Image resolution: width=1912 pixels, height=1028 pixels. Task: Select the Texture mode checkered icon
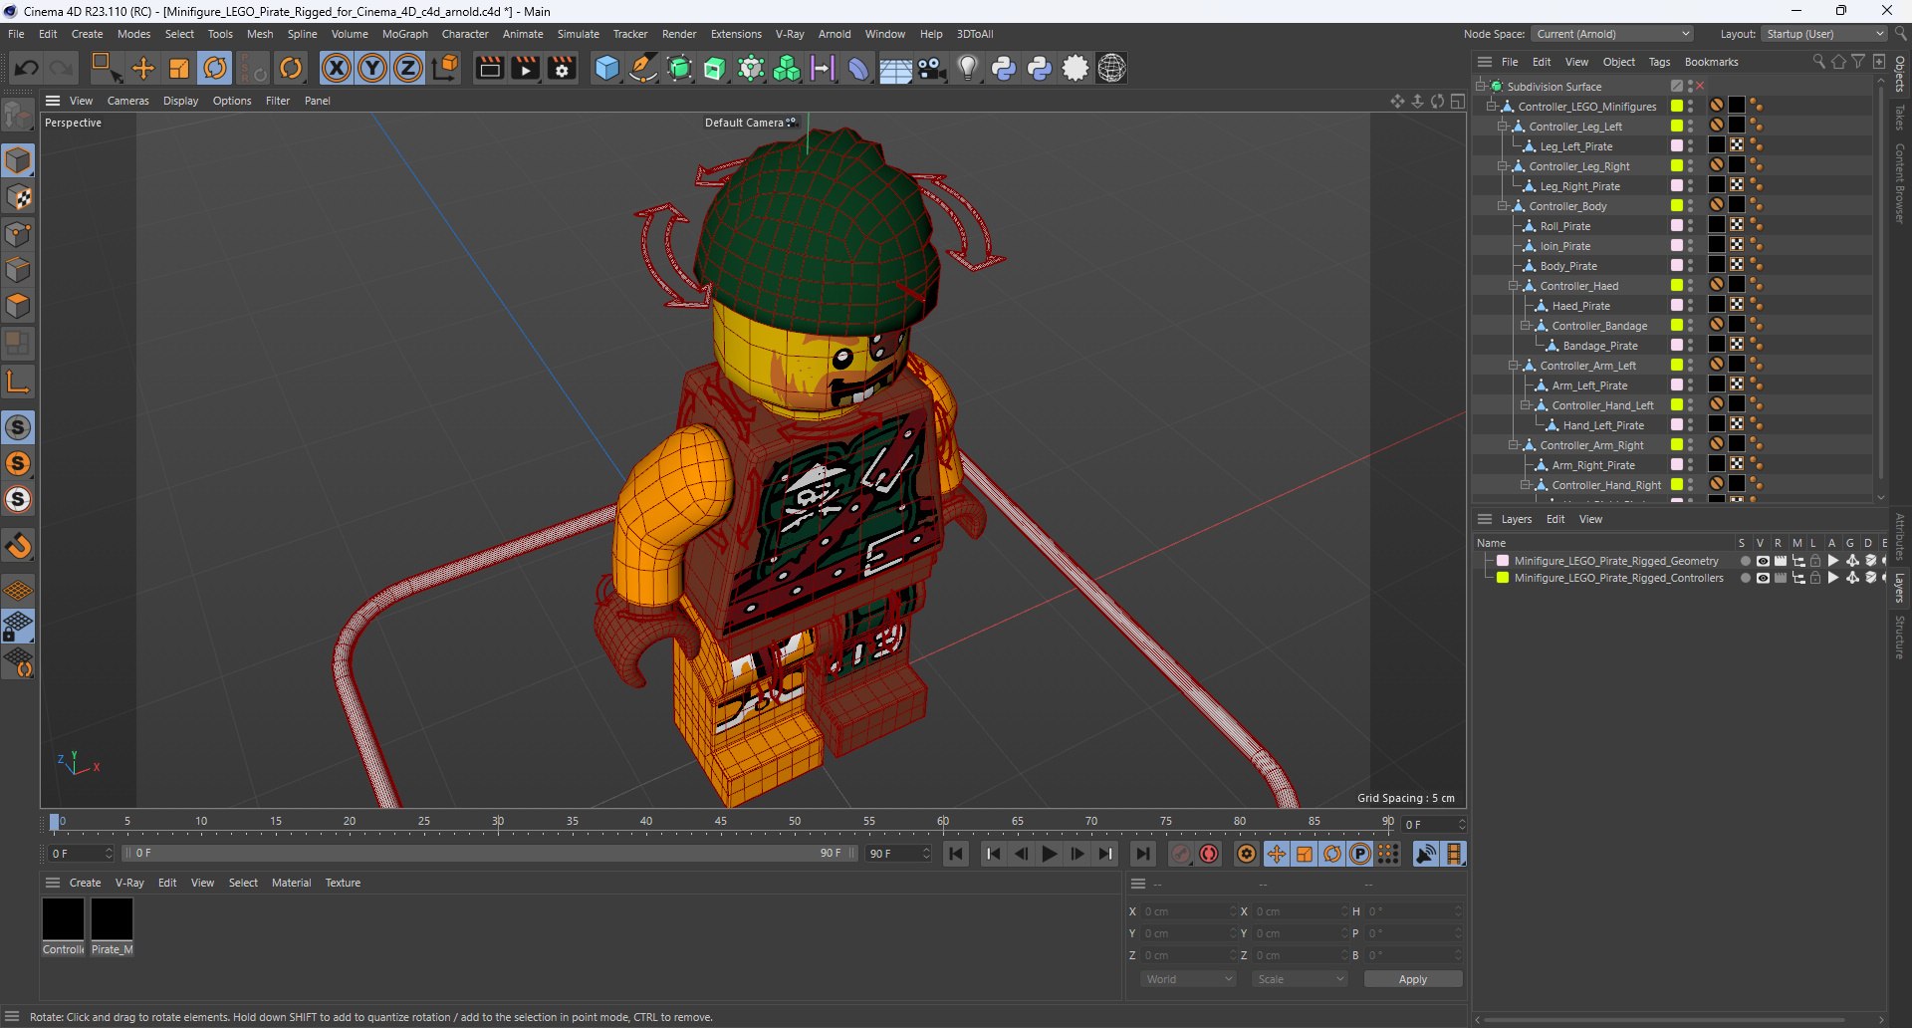[19, 197]
